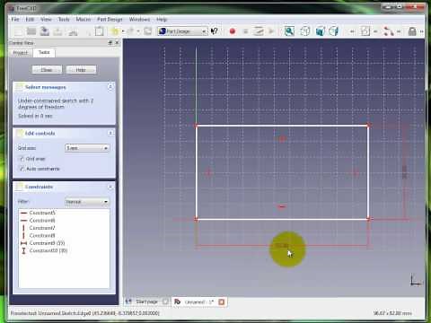Screen dimensions: 431x323
Task: Click the red nodes polyline icon
Action: (389, 31)
